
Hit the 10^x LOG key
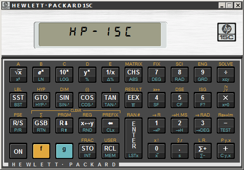tap(64, 75)
